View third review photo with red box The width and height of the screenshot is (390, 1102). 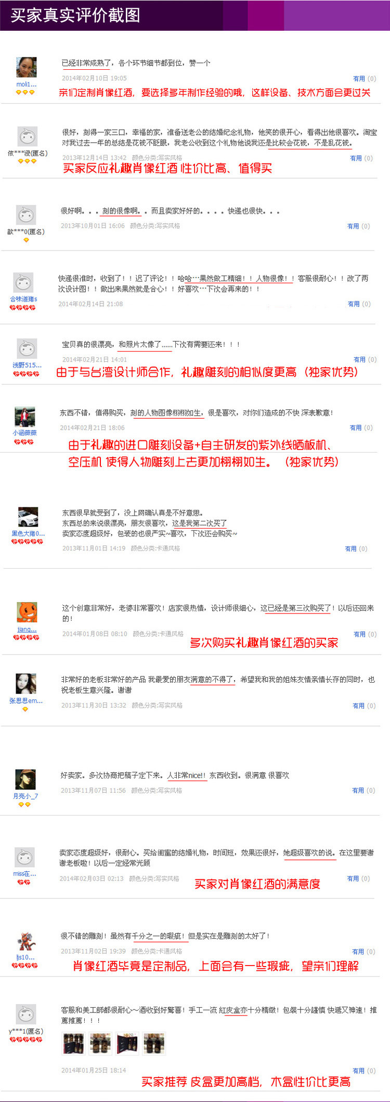coord(127,1043)
